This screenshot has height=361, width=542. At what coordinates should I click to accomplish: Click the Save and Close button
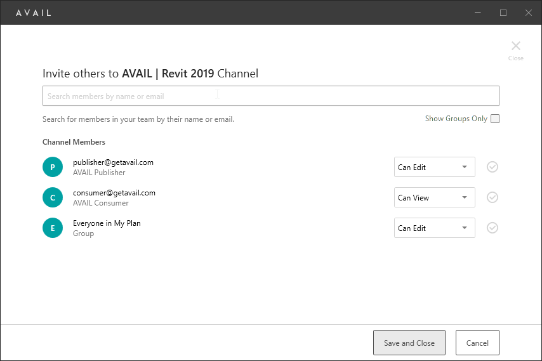[x=409, y=343]
